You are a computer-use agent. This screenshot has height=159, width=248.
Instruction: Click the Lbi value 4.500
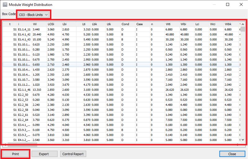point(66,130)
